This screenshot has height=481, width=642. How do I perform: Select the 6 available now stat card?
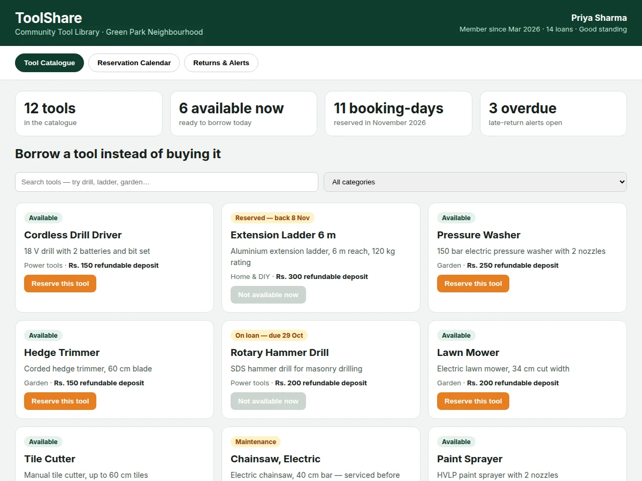pyautogui.click(x=243, y=113)
